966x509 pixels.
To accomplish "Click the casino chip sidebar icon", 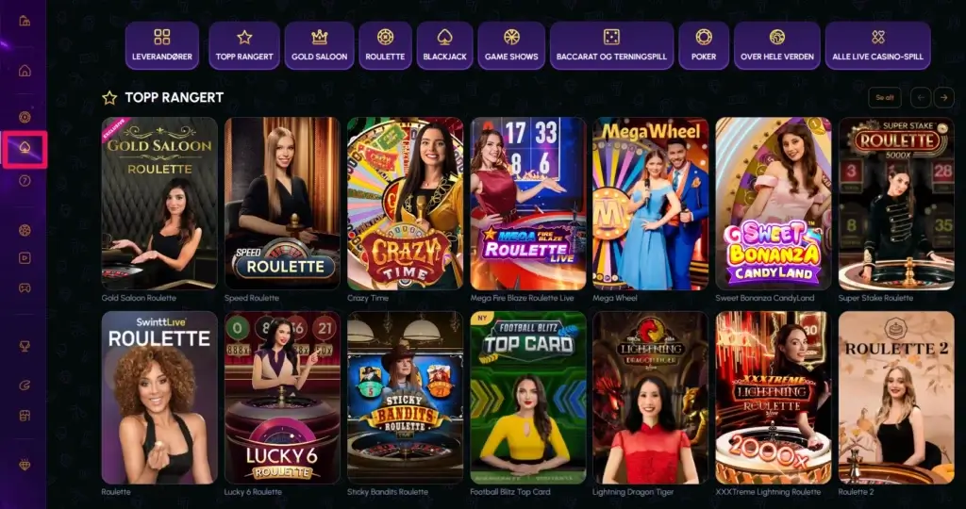I will (x=25, y=117).
